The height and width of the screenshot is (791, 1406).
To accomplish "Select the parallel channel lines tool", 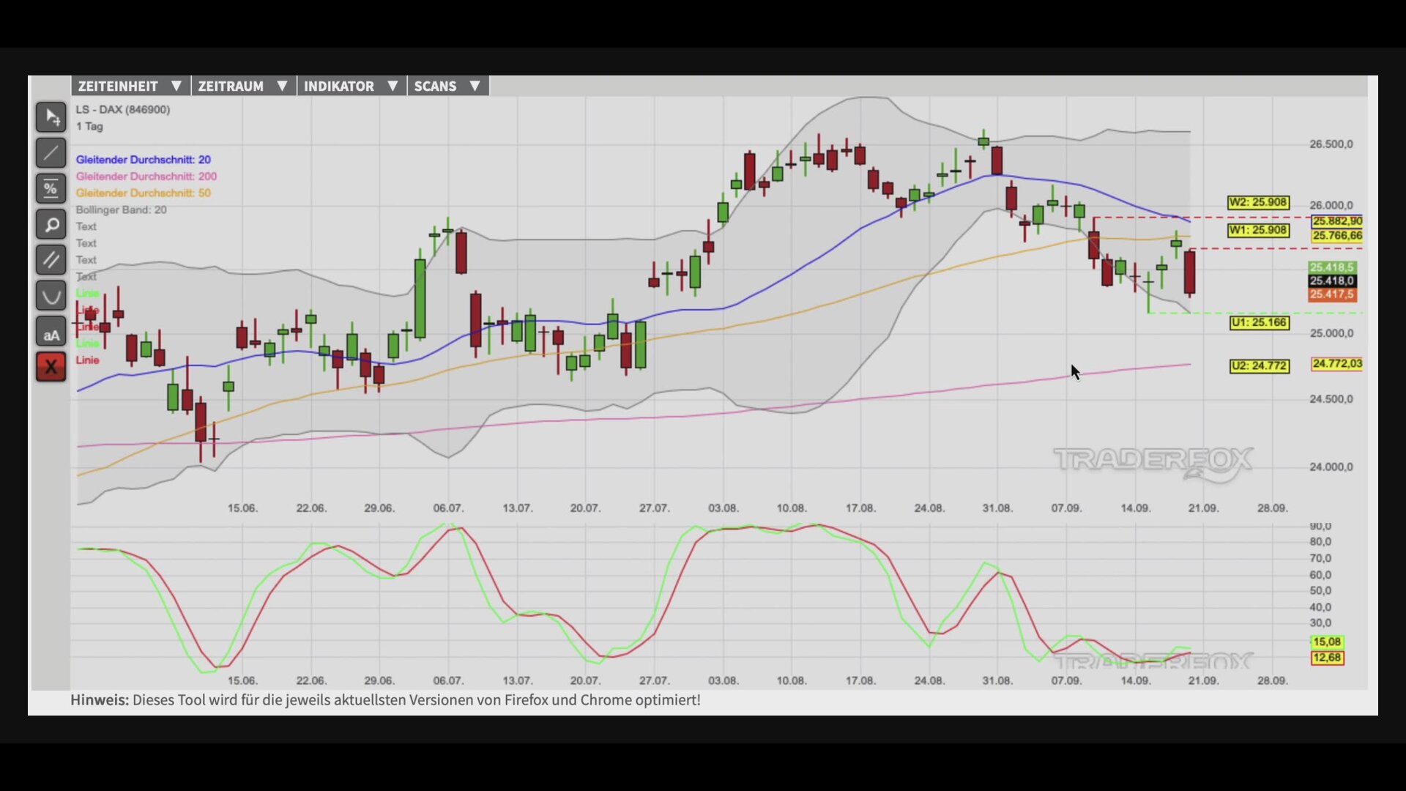I will (51, 260).
